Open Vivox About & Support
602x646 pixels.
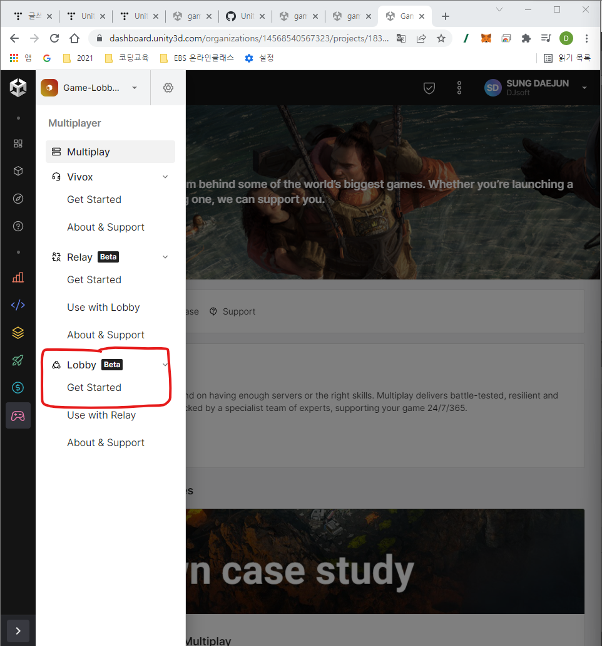(106, 227)
